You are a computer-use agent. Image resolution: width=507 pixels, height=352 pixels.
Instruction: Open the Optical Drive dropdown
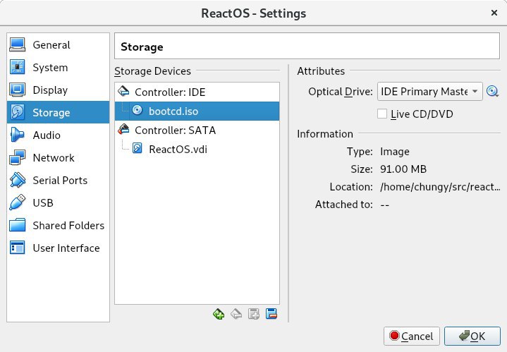click(429, 91)
